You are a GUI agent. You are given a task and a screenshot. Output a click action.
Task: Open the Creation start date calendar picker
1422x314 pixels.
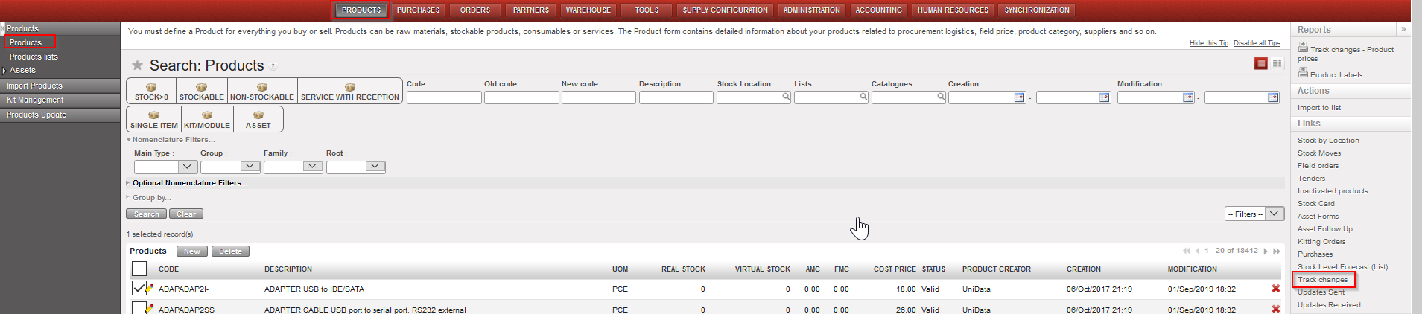coord(1020,97)
